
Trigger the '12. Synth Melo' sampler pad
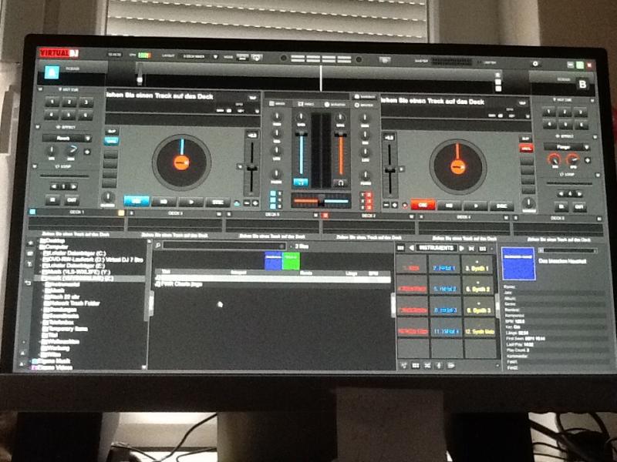480,329
